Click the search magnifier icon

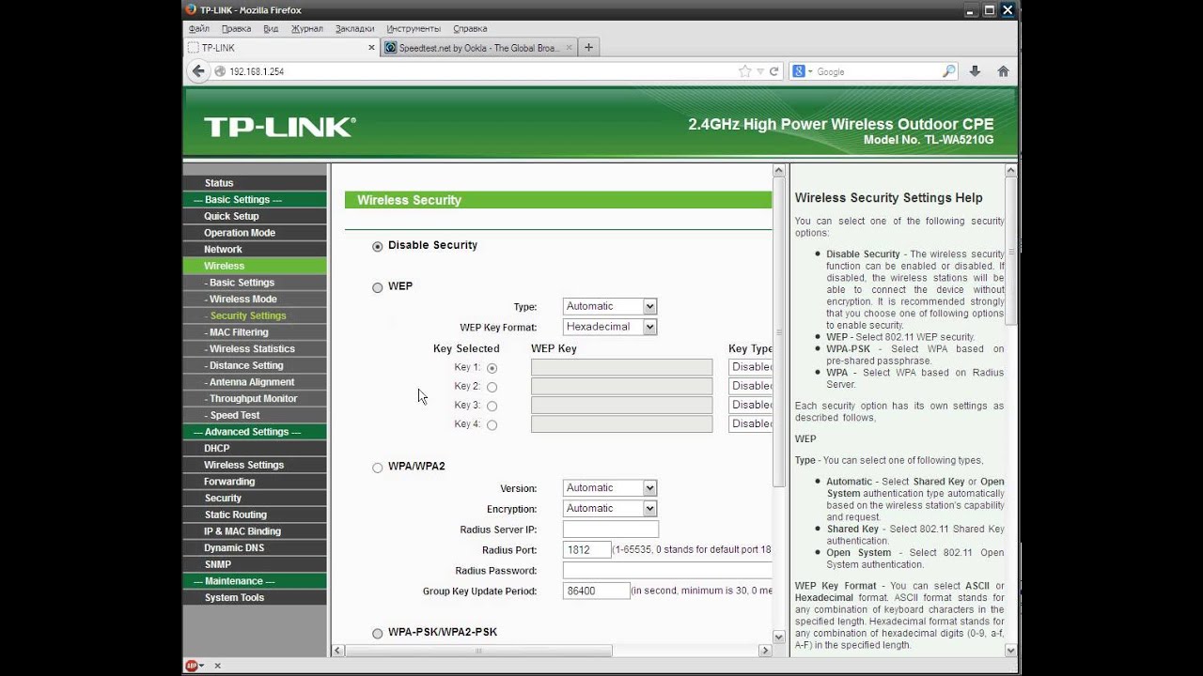pos(948,71)
